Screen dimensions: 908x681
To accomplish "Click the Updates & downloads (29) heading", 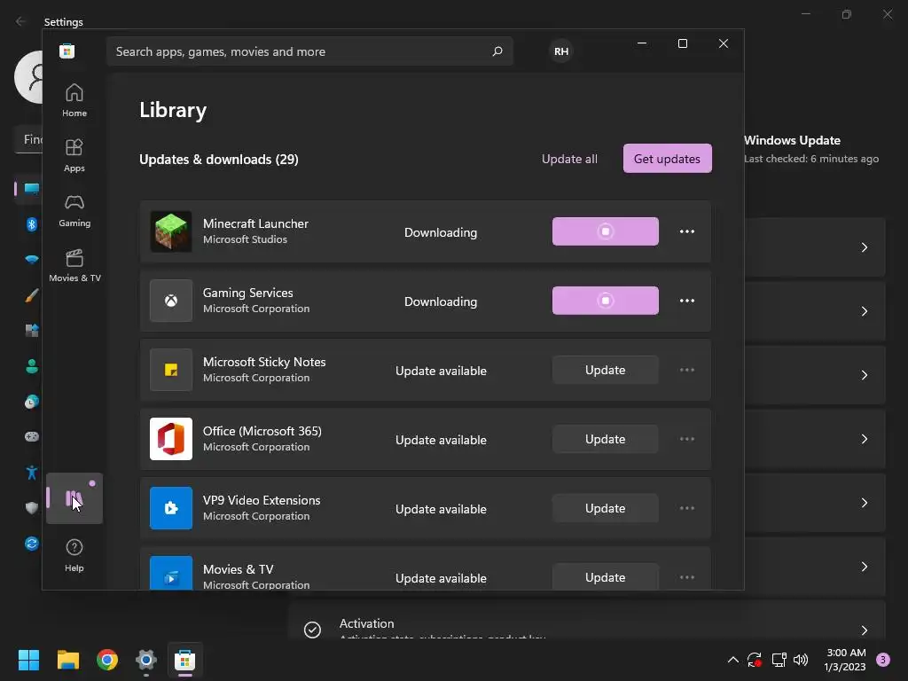I will (x=219, y=160).
